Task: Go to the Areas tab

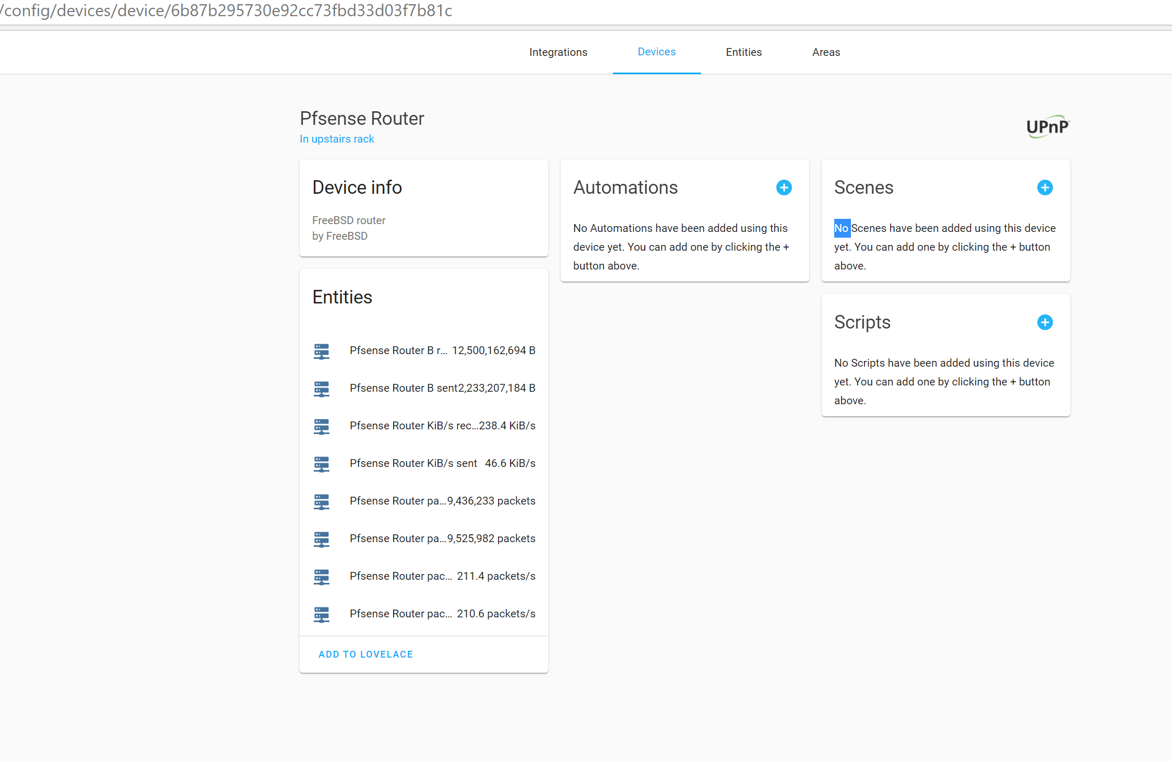Action: pyautogui.click(x=826, y=52)
